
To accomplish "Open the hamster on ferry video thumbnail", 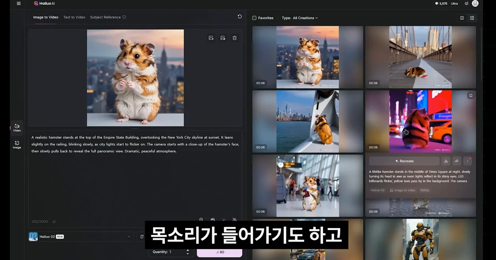I will tap(308, 122).
